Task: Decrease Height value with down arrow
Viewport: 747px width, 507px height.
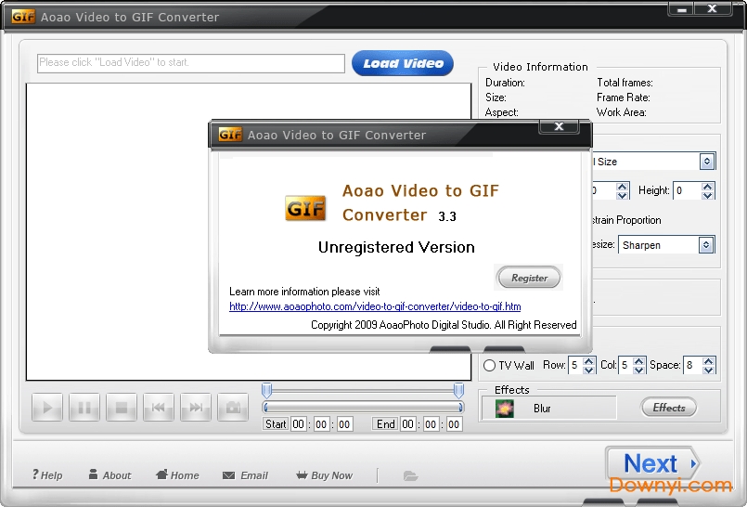Action: point(707,195)
